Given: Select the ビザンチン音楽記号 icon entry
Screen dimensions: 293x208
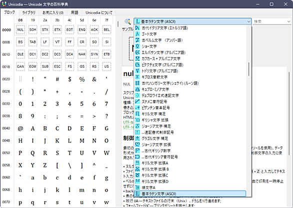Looking at the screenshot, I should point(137,108).
